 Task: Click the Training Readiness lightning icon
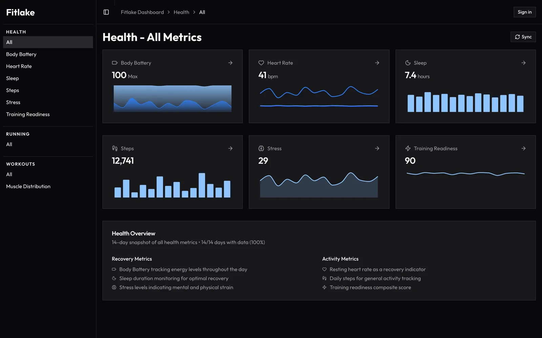pyautogui.click(x=408, y=148)
